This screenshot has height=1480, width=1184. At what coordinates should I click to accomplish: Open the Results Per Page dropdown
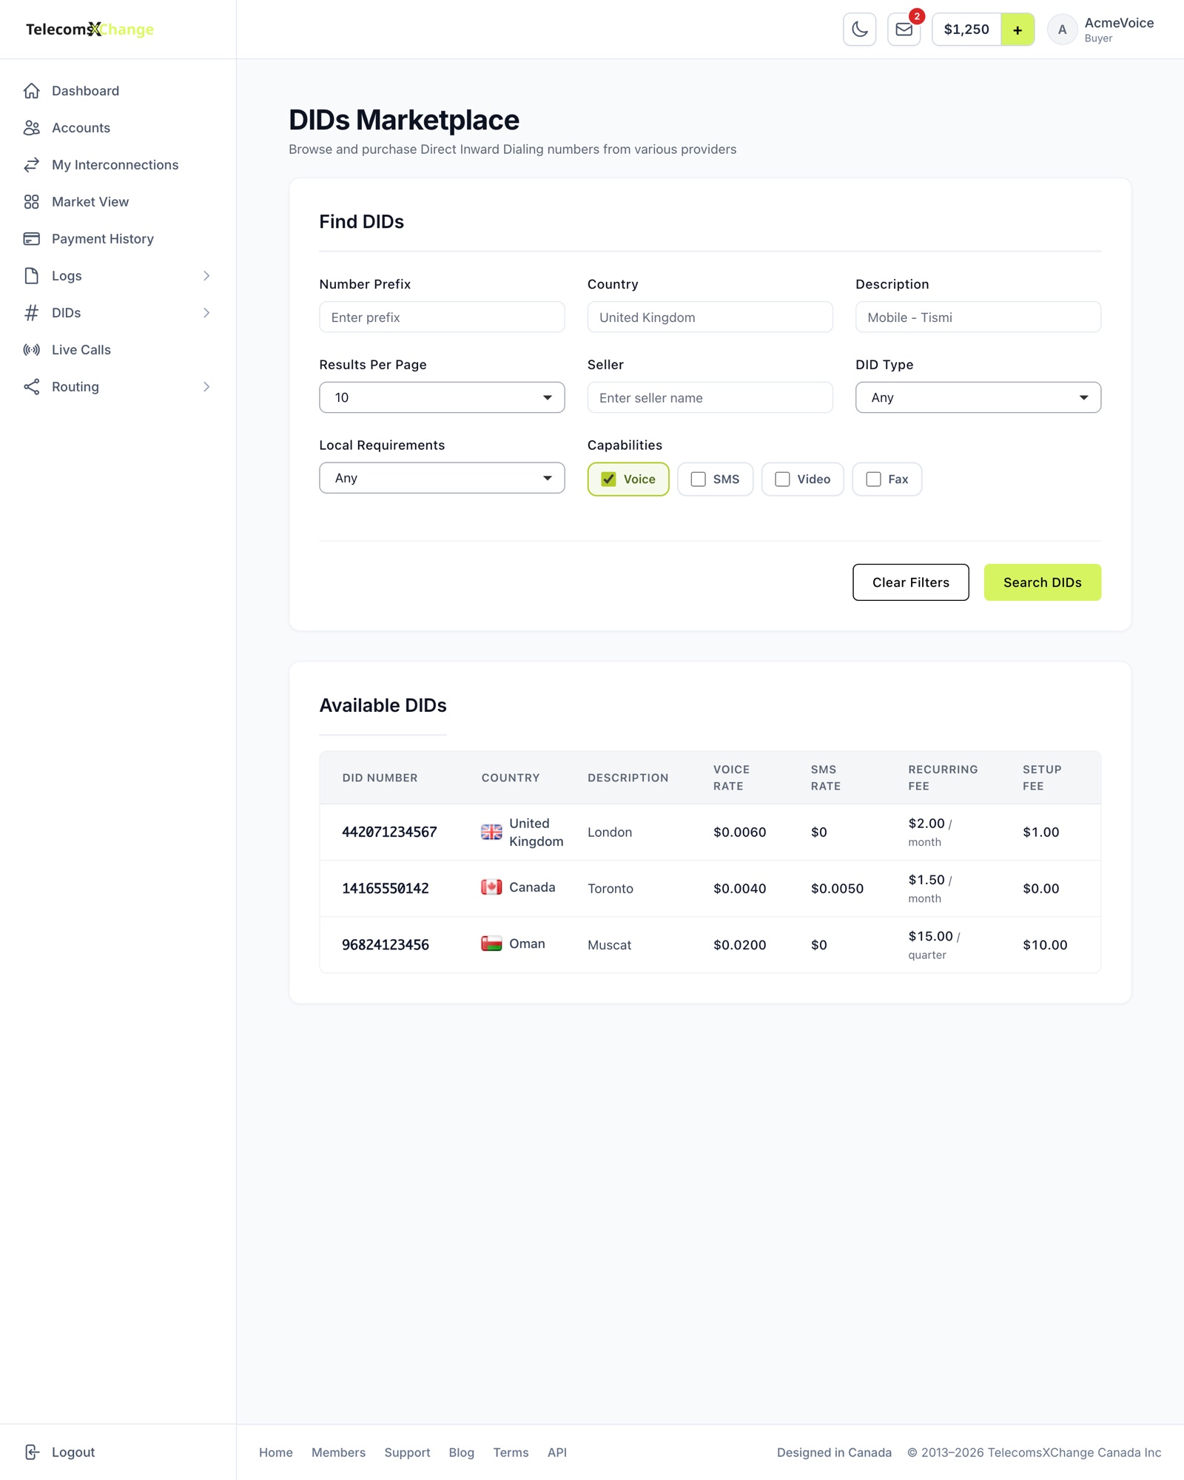click(442, 397)
